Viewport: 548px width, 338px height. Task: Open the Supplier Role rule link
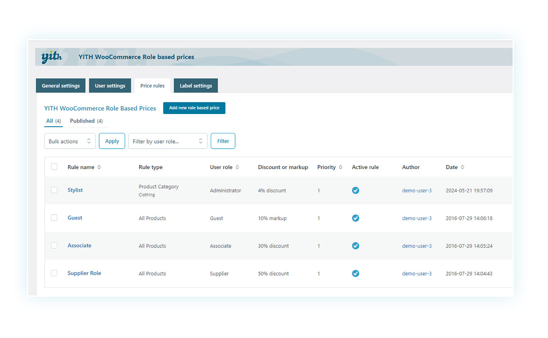pyautogui.click(x=84, y=273)
